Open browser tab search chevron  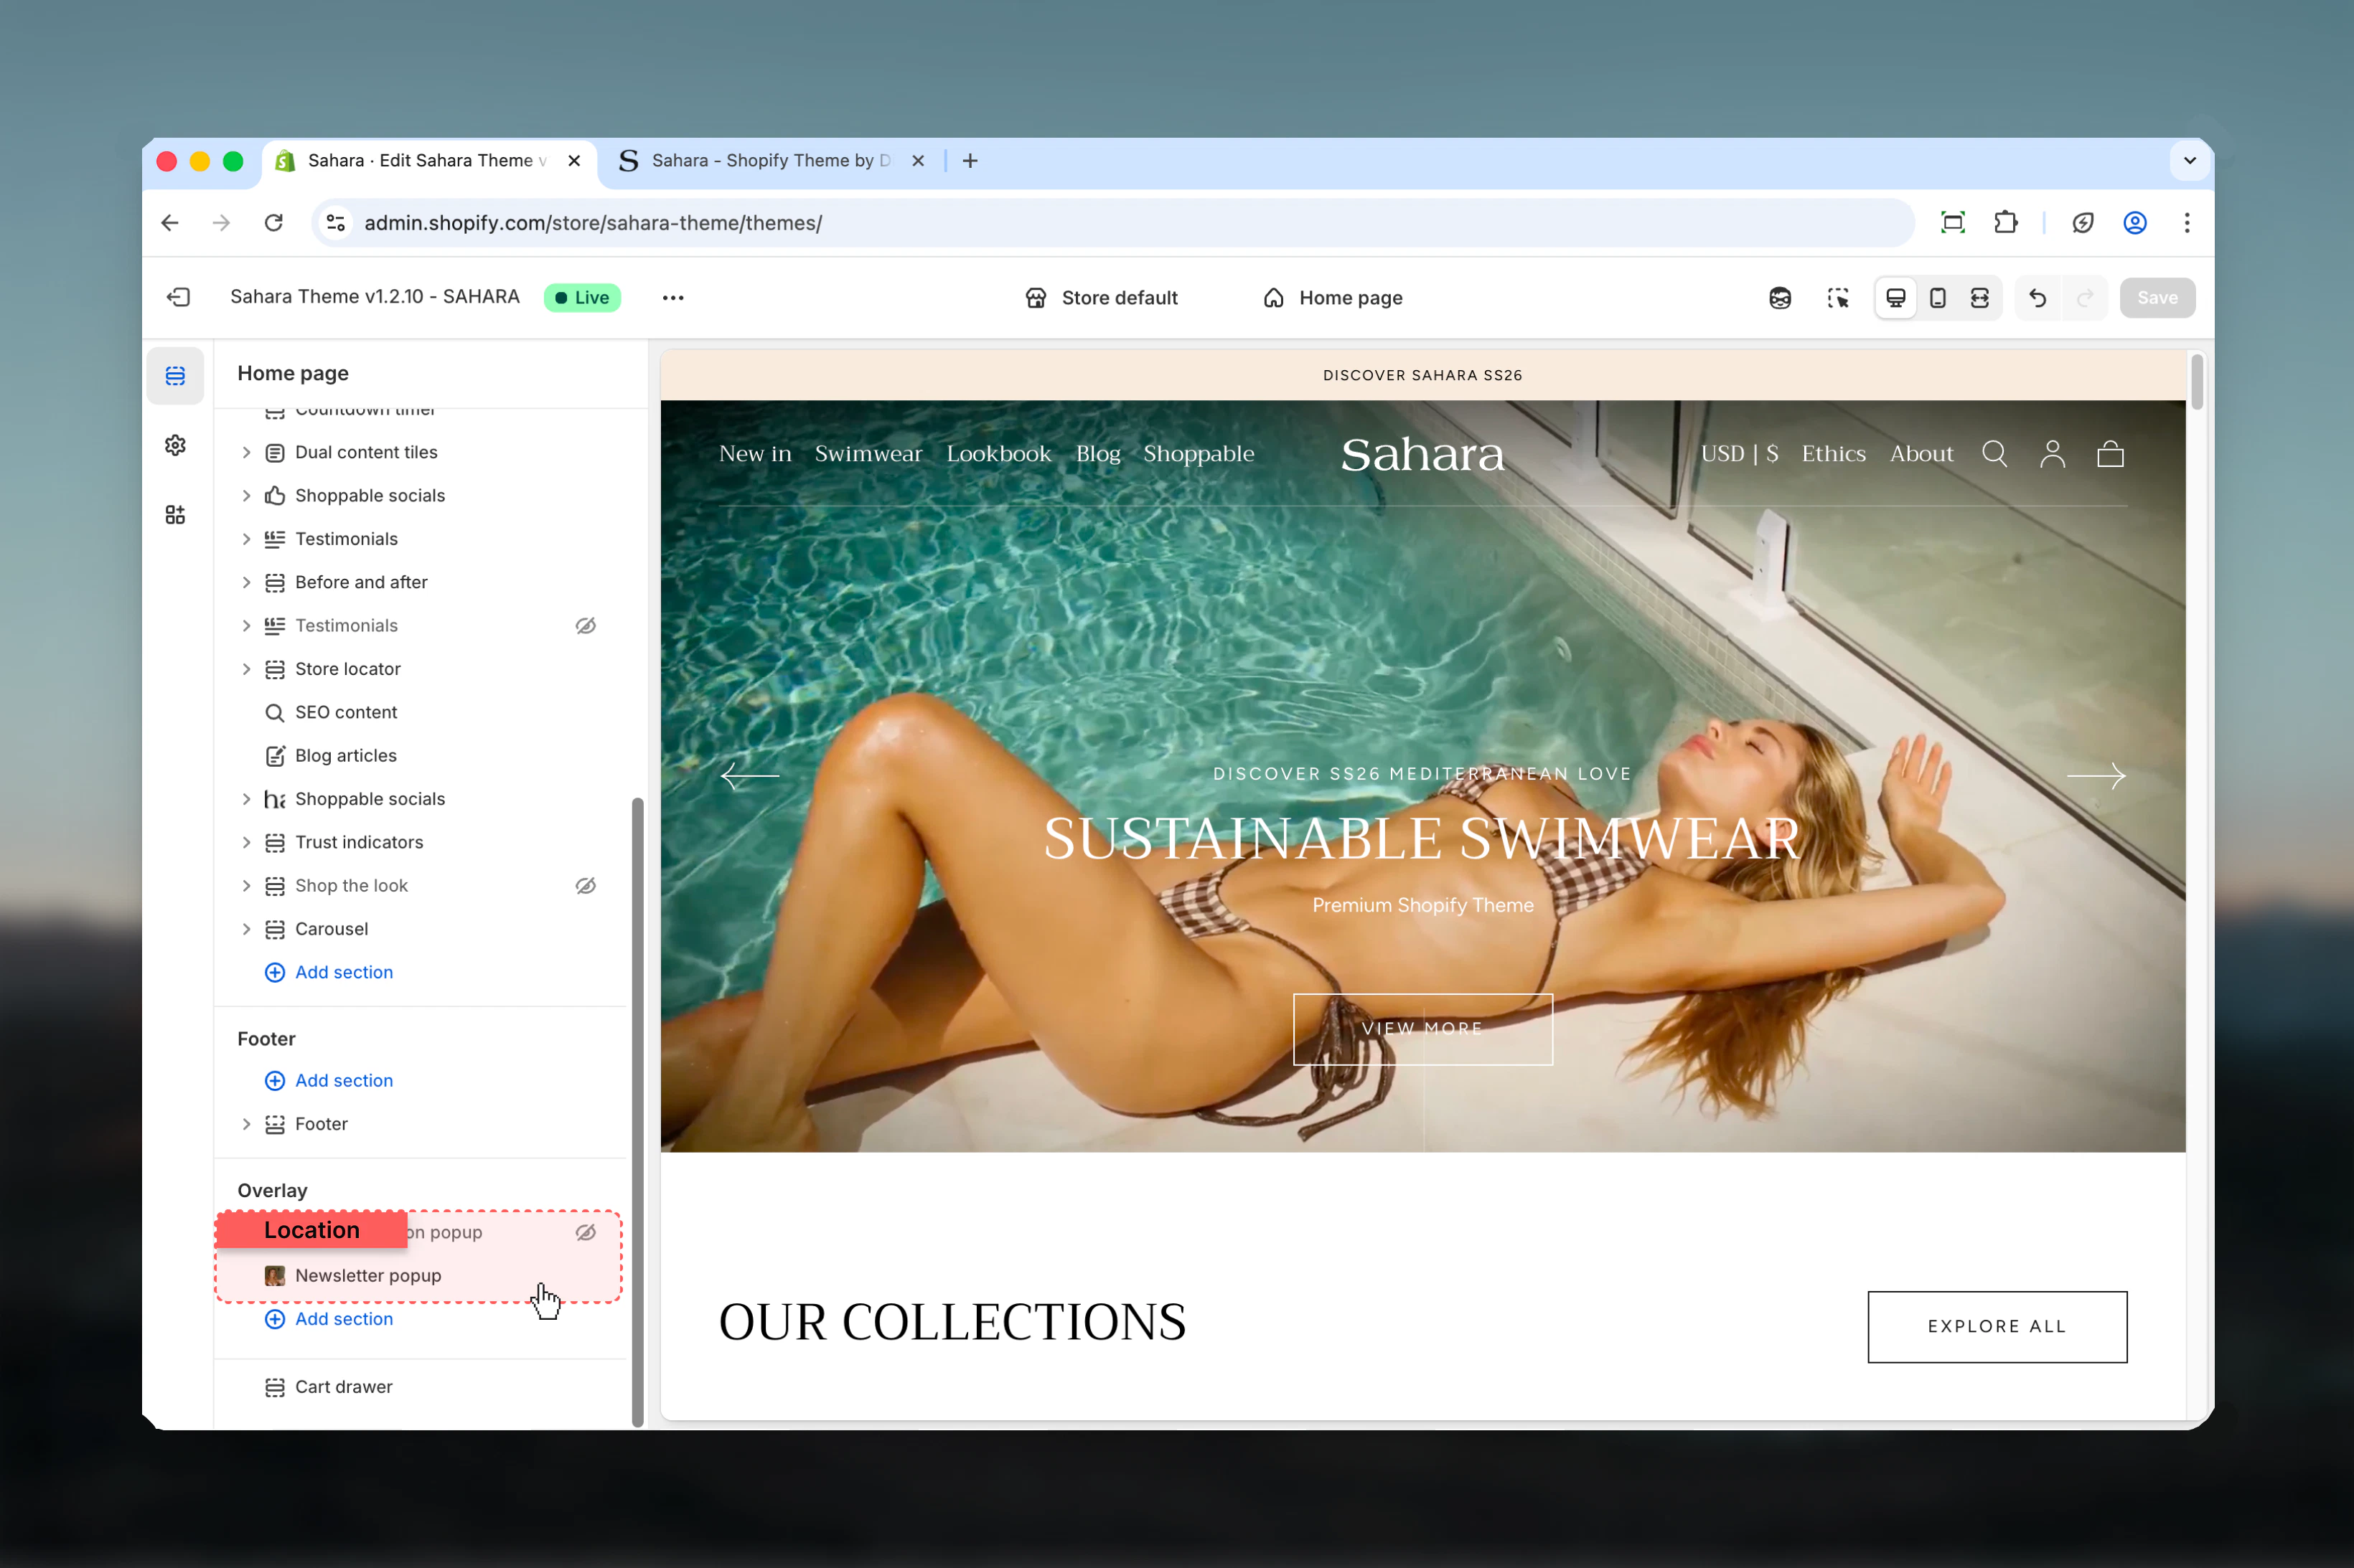coord(2190,161)
